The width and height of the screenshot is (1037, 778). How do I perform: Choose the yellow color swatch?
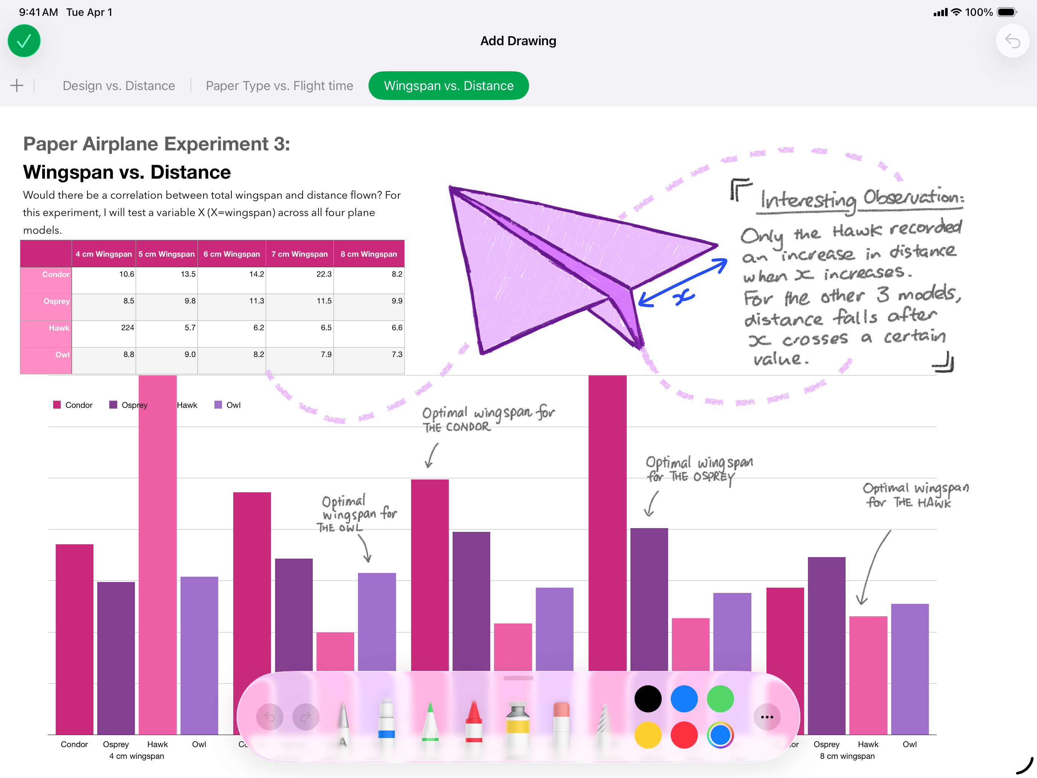coord(648,735)
